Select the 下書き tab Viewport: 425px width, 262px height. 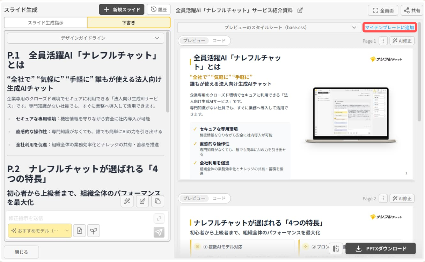pos(129,23)
